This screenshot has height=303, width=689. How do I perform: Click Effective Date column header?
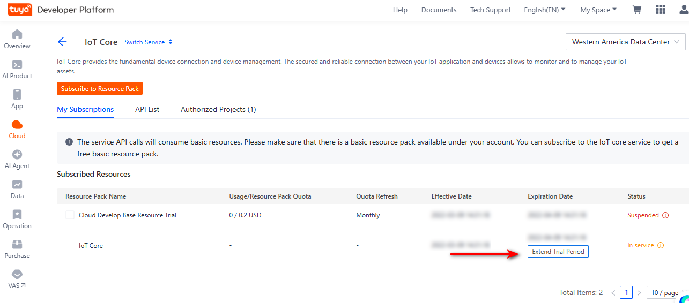[451, 196]
